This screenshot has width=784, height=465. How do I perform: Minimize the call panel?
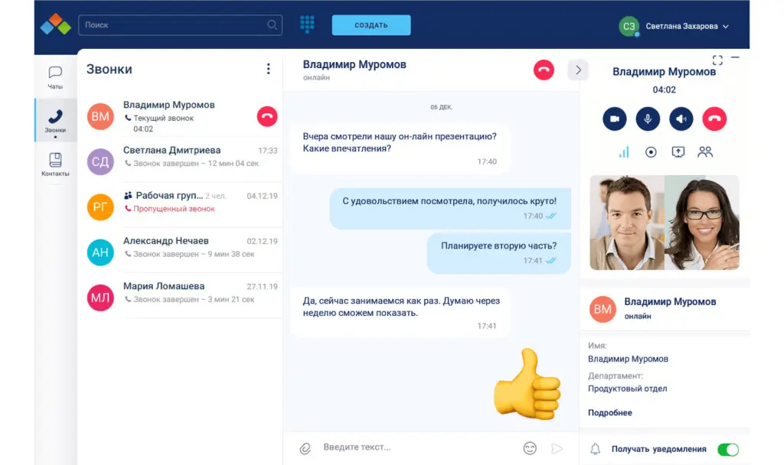(x=735, y=58)
